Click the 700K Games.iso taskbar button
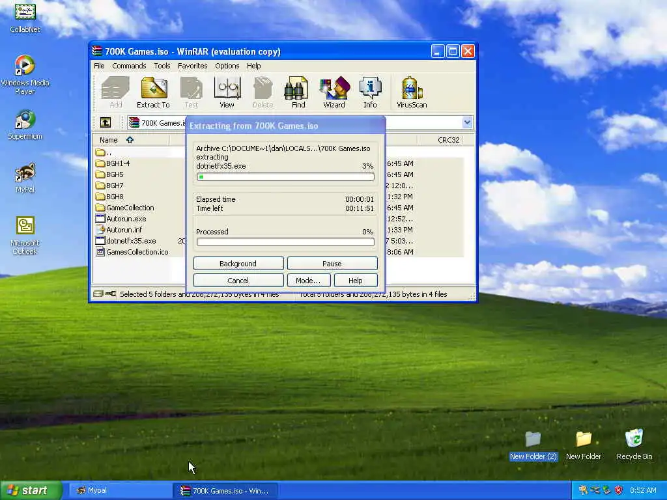The width and height of the screenshot is (667, 500). (x=225, y=491)
